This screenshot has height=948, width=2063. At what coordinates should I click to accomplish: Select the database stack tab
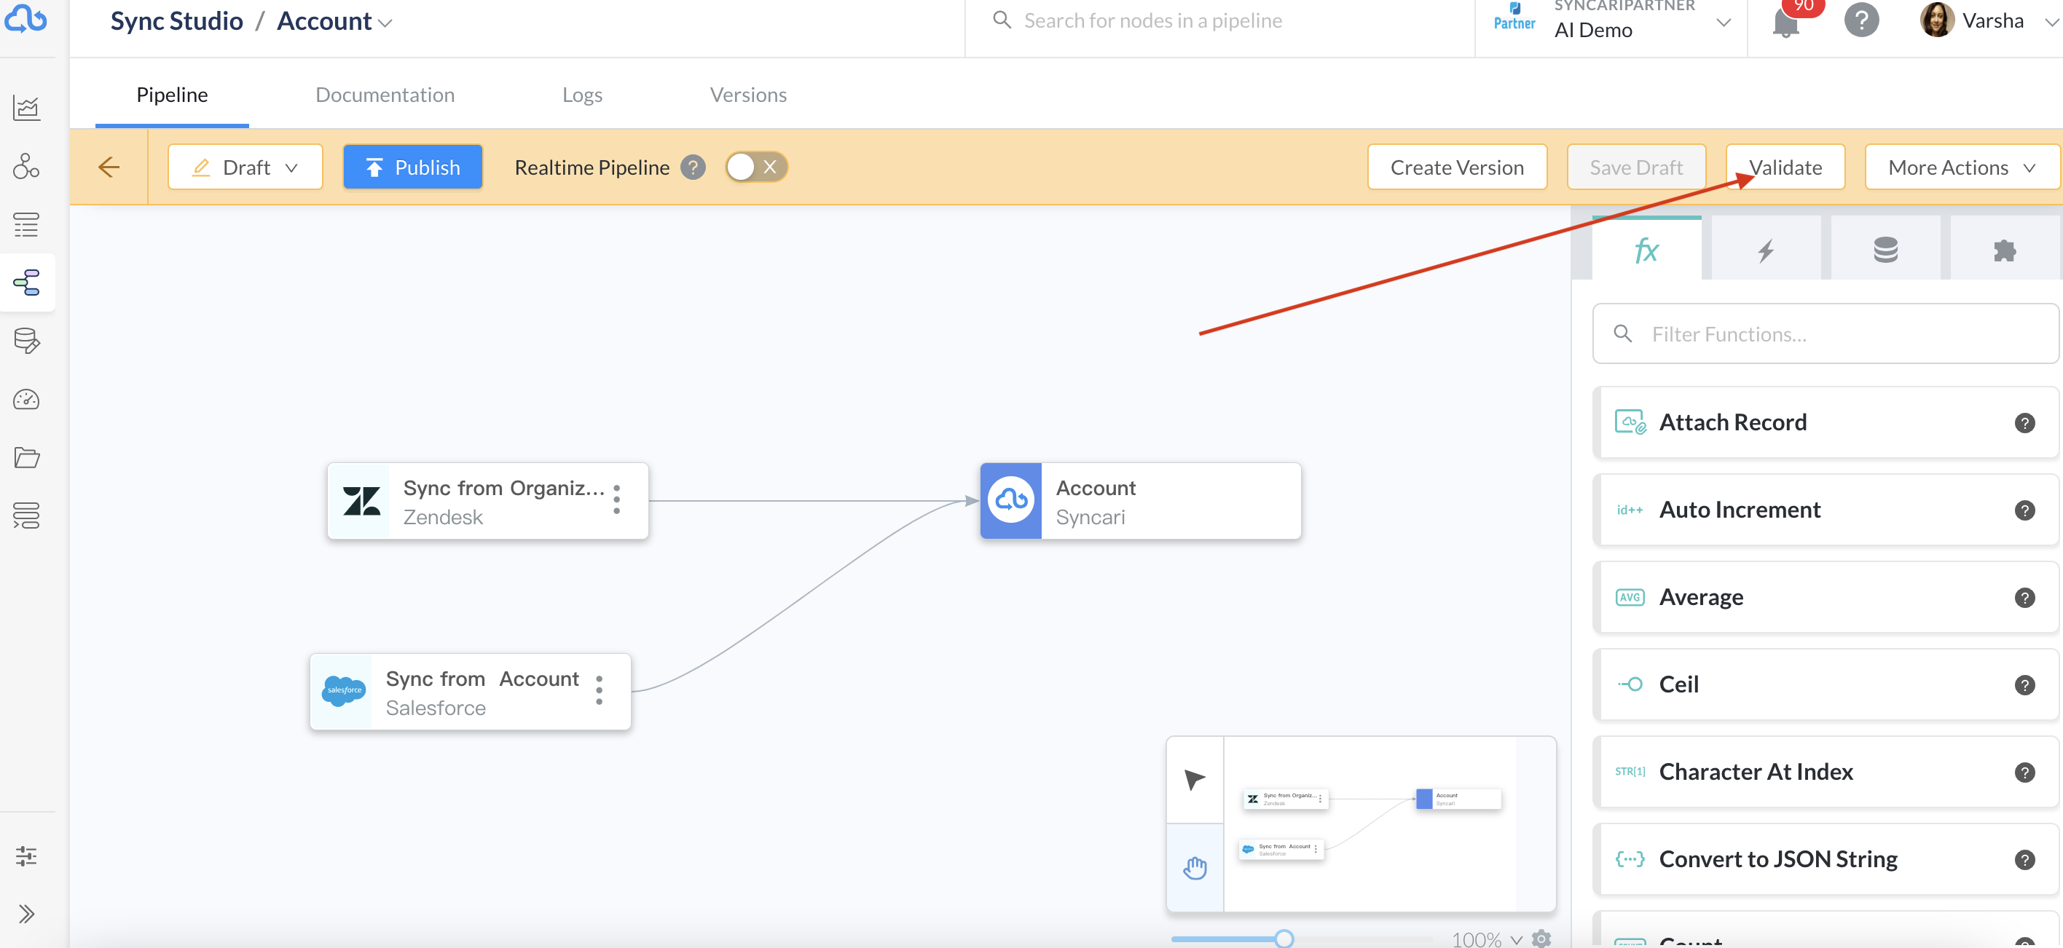1885,249
